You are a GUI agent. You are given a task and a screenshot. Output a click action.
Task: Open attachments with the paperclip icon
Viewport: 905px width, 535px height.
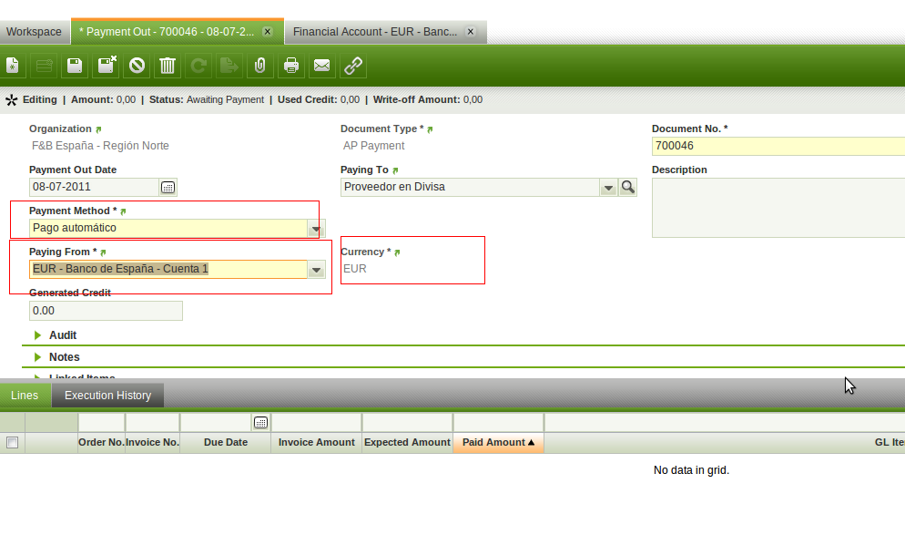coord(260,66)
